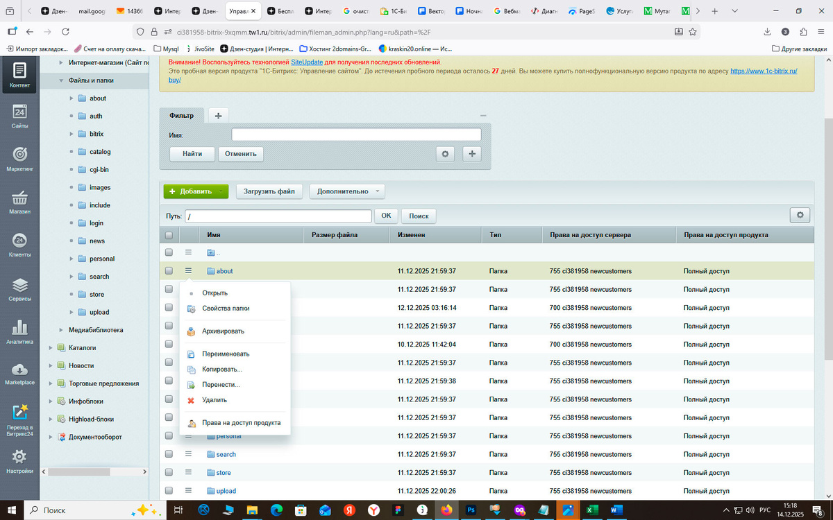Open the Маркетинг sidebar section

coord(19,158)
